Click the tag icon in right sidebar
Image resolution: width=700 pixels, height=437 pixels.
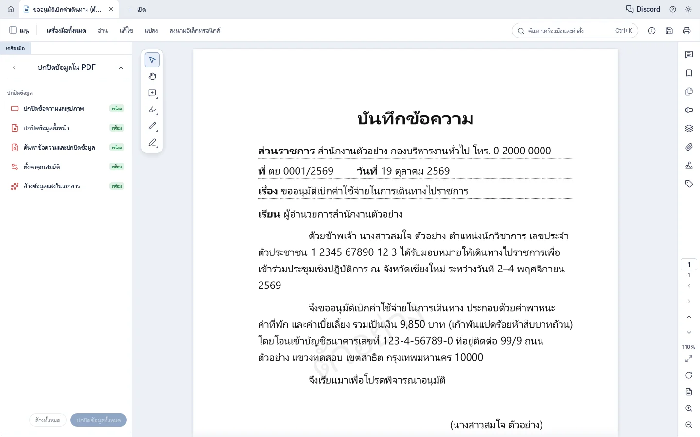[689, 184]
